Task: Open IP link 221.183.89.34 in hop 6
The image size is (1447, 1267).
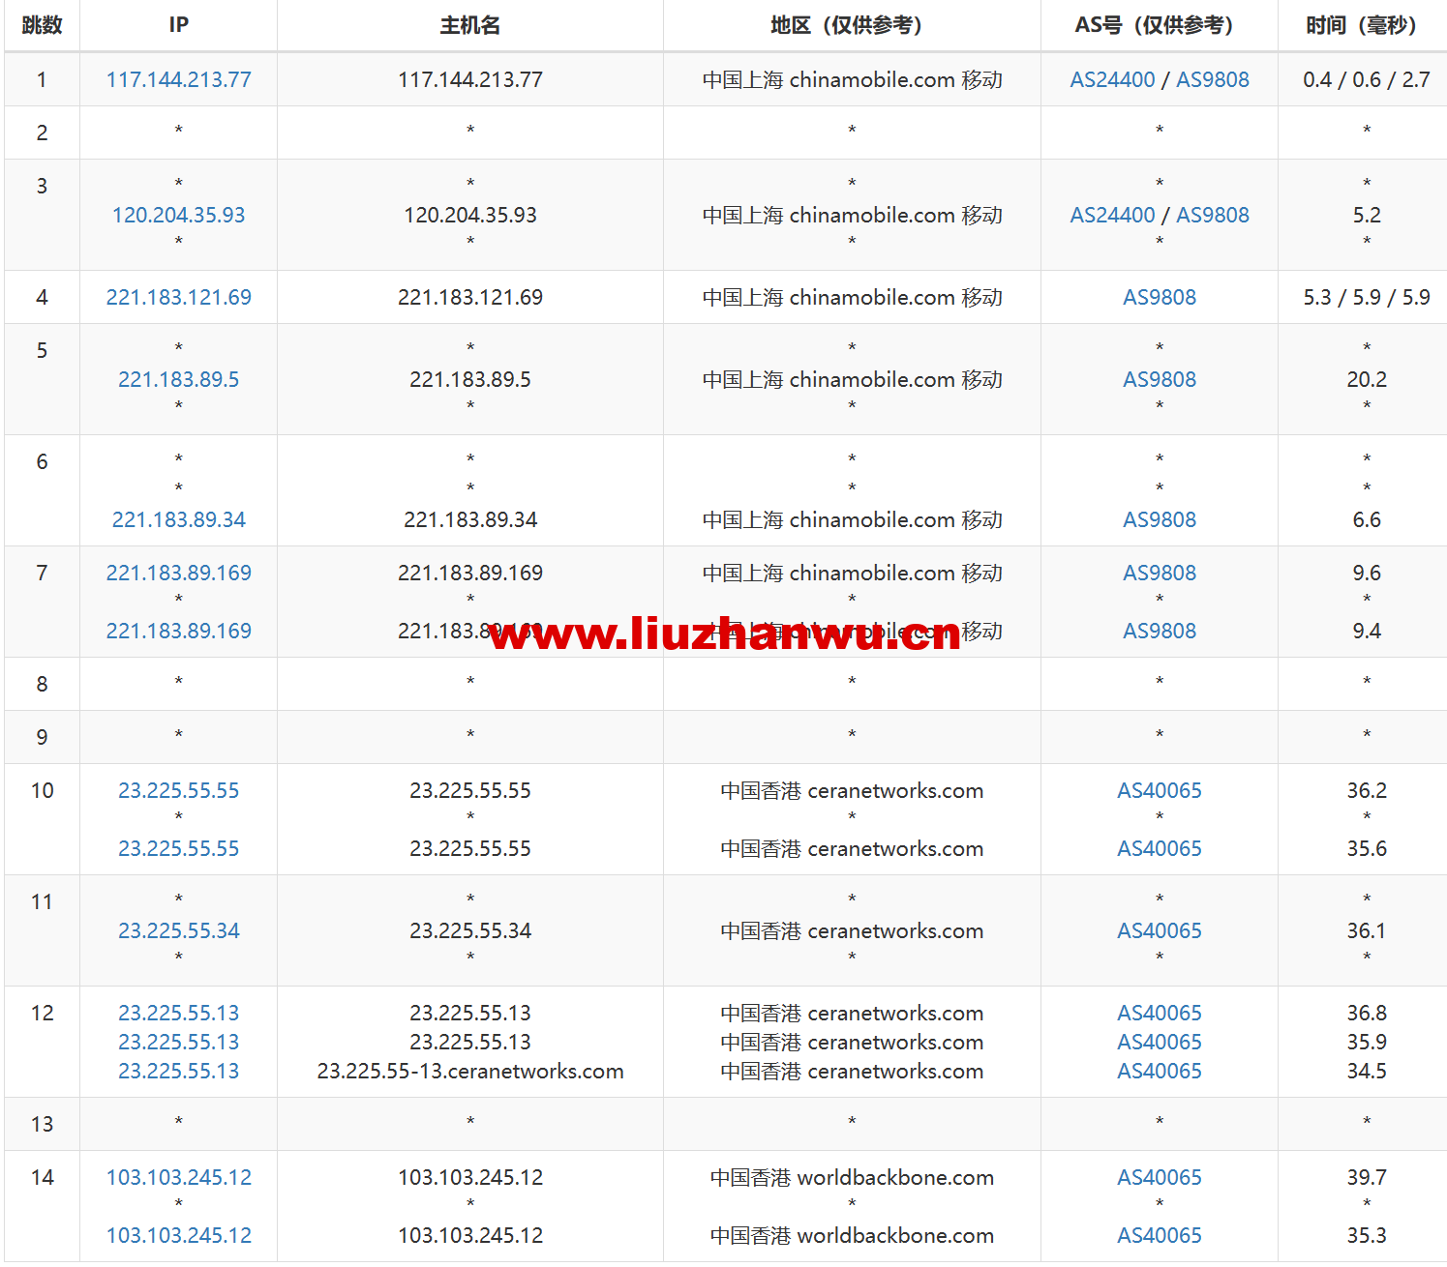Action: coord(178,519)
